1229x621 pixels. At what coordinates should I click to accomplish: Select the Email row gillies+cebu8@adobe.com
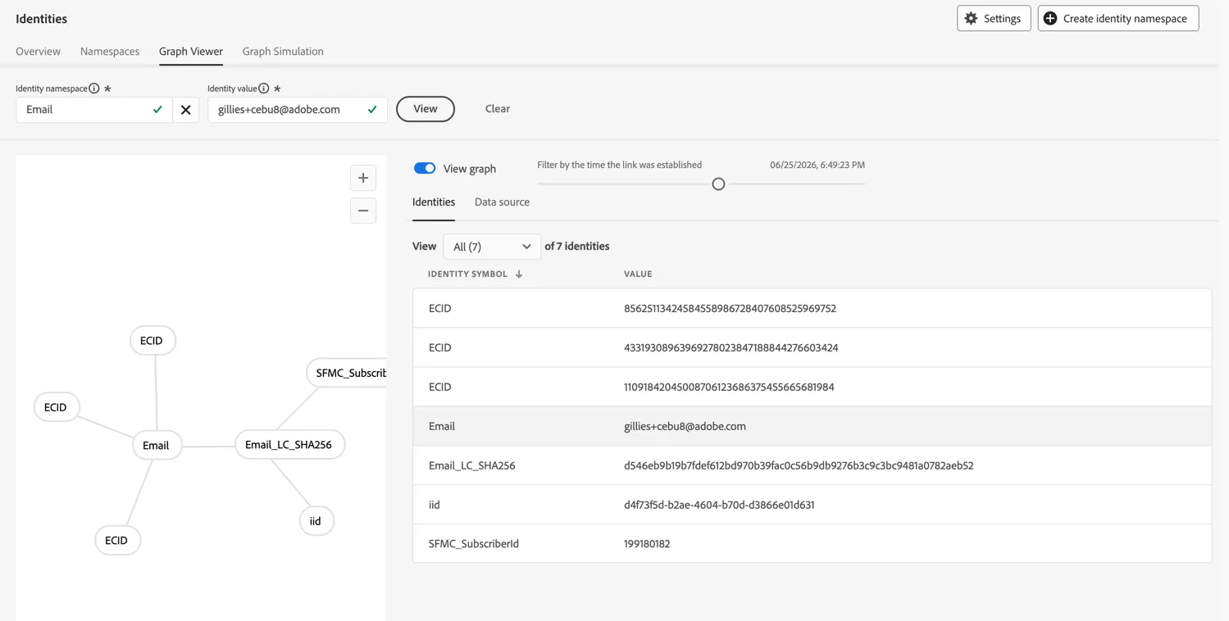[x=812, y=426]
